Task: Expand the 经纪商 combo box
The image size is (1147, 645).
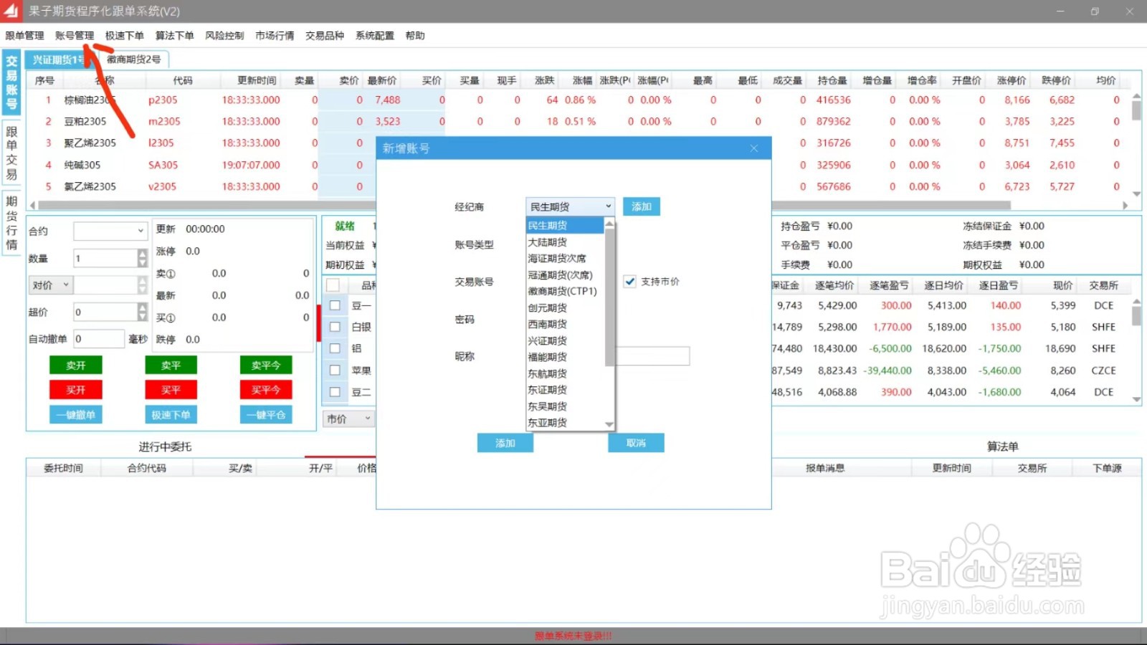Action: (571, 206)
